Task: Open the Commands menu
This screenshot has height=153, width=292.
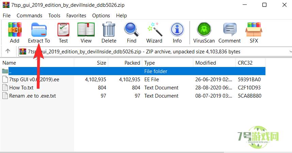Action: pos(29,15)
